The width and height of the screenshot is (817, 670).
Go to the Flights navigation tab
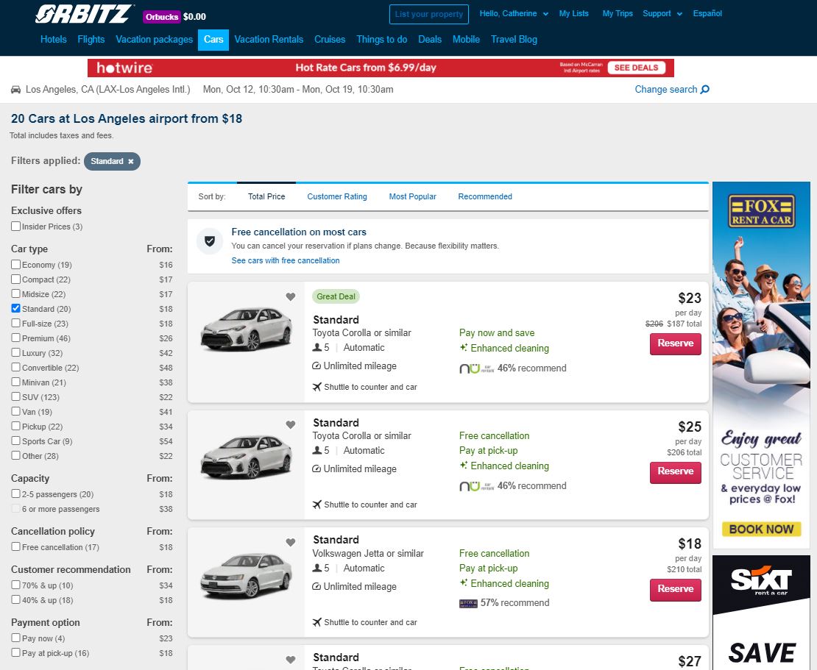point(91,40)
